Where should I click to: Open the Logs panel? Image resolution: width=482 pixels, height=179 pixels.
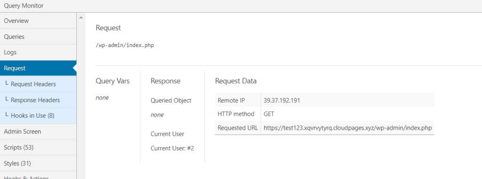(x=38, y=52)
